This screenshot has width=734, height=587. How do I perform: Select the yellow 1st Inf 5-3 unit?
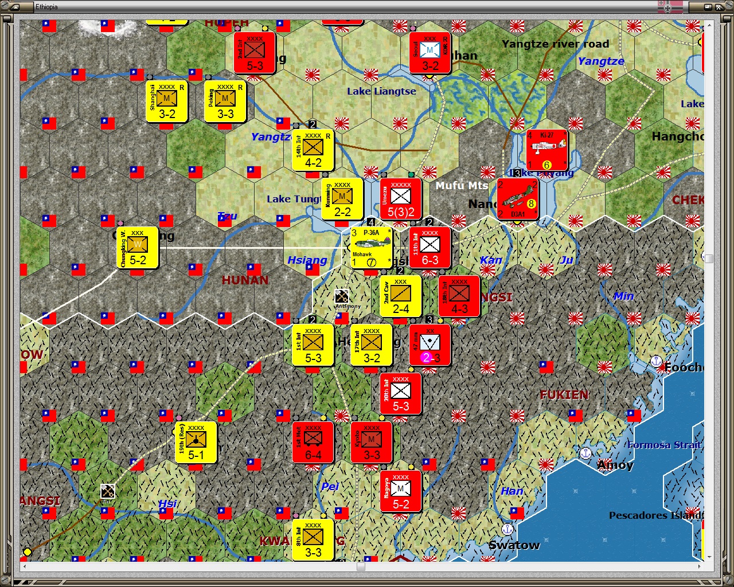(x=313, y=345)
